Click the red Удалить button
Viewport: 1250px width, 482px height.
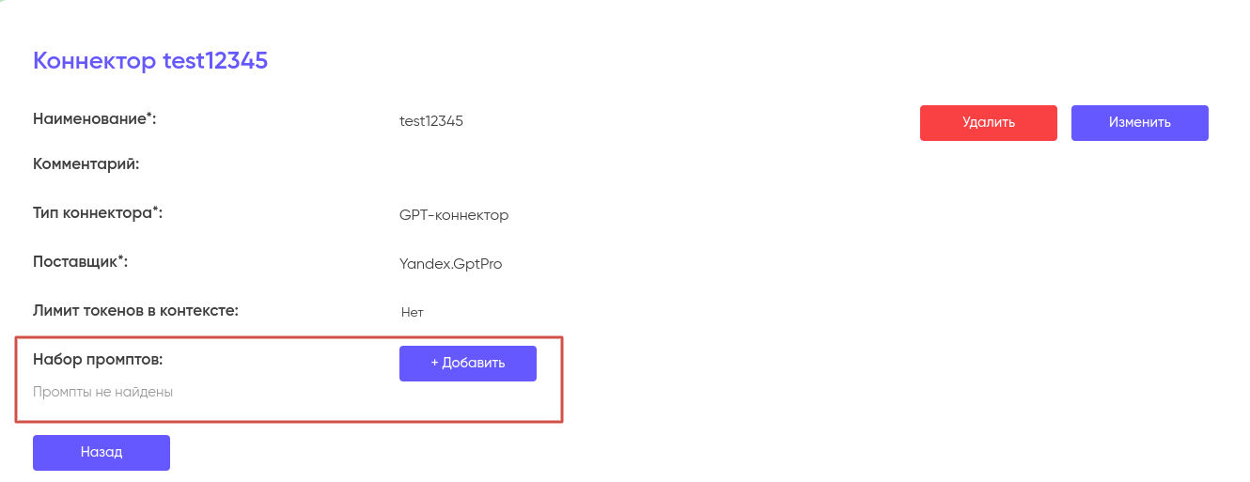(988, 122)
